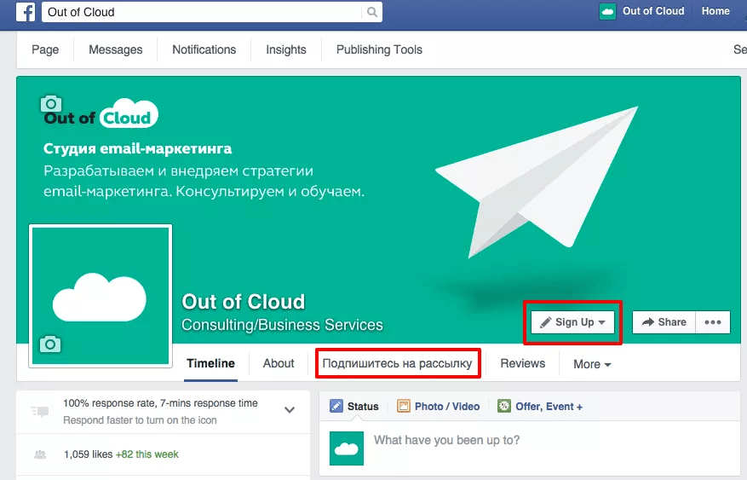Open the Reviews tab

523,364
